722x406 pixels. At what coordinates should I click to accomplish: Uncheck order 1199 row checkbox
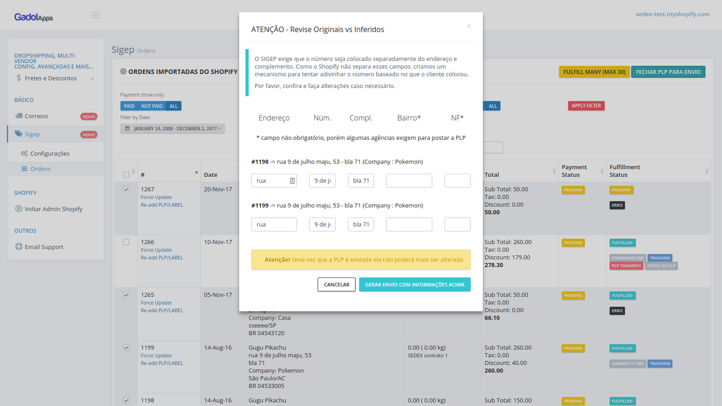[x=126, y=347]
